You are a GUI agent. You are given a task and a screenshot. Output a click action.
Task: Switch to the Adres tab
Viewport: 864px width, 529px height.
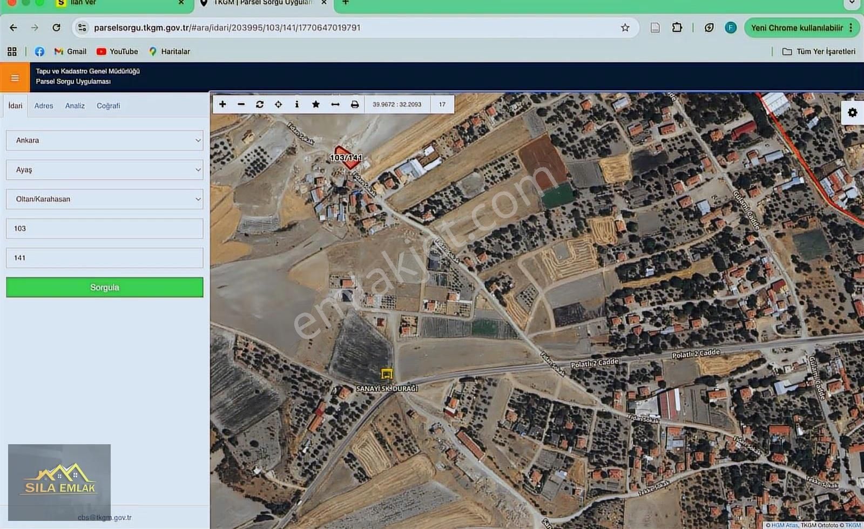click(44, 106)
